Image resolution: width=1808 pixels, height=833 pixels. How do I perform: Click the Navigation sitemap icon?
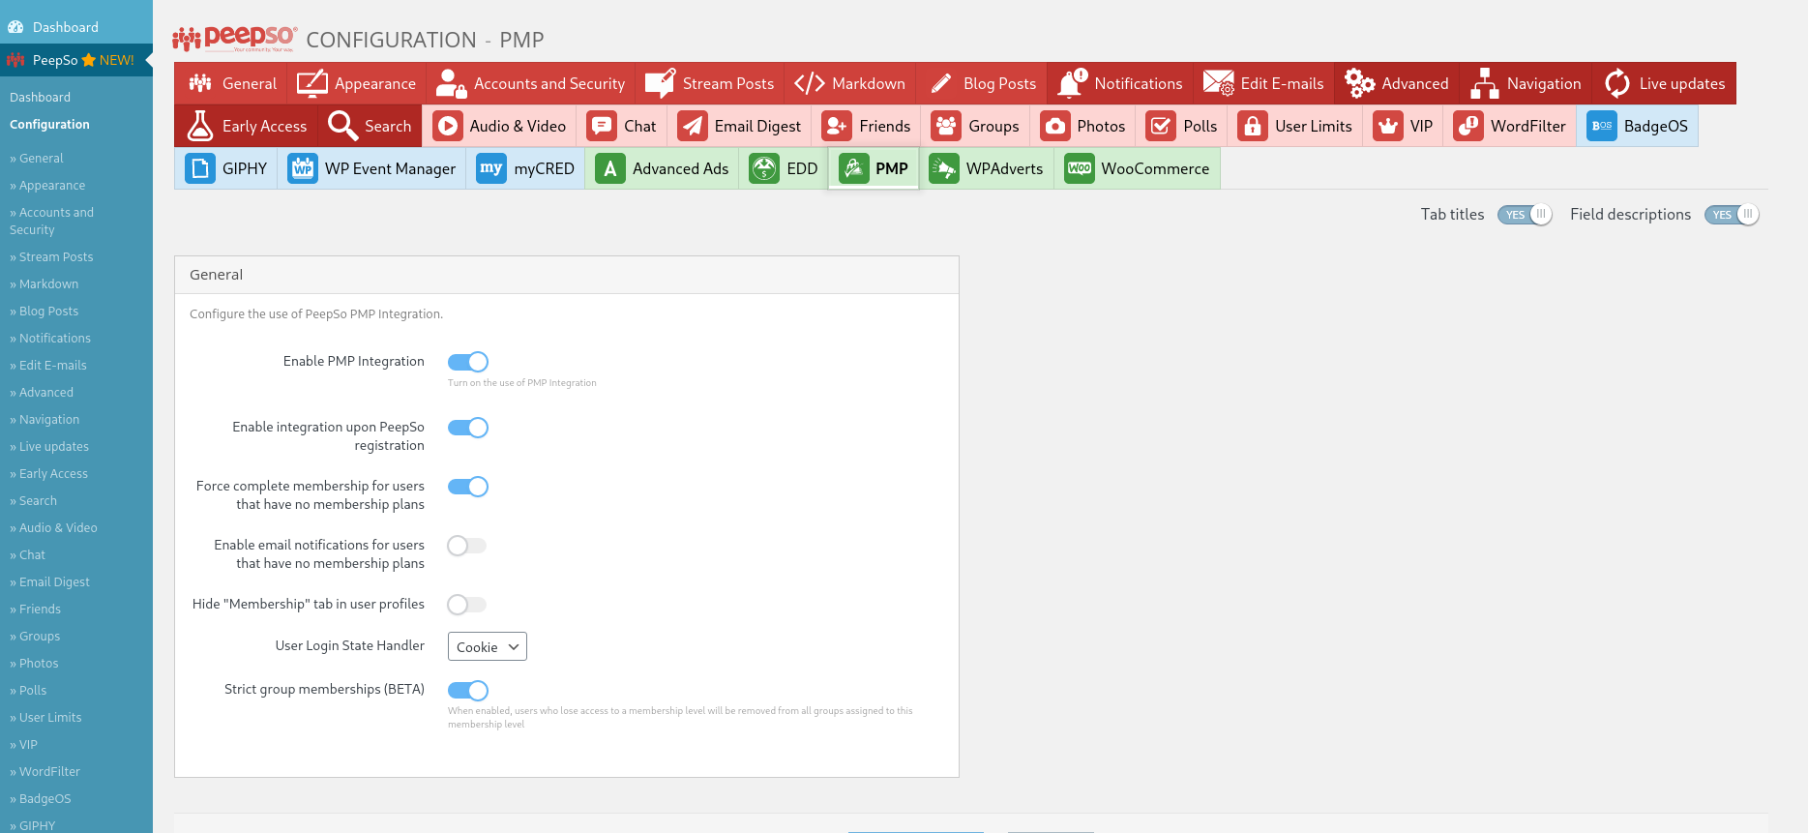1484,83
